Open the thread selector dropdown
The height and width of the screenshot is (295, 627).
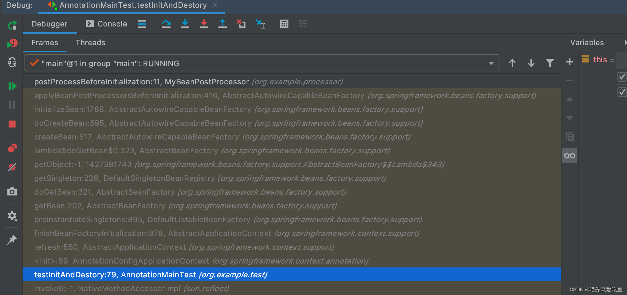point(262,63)
